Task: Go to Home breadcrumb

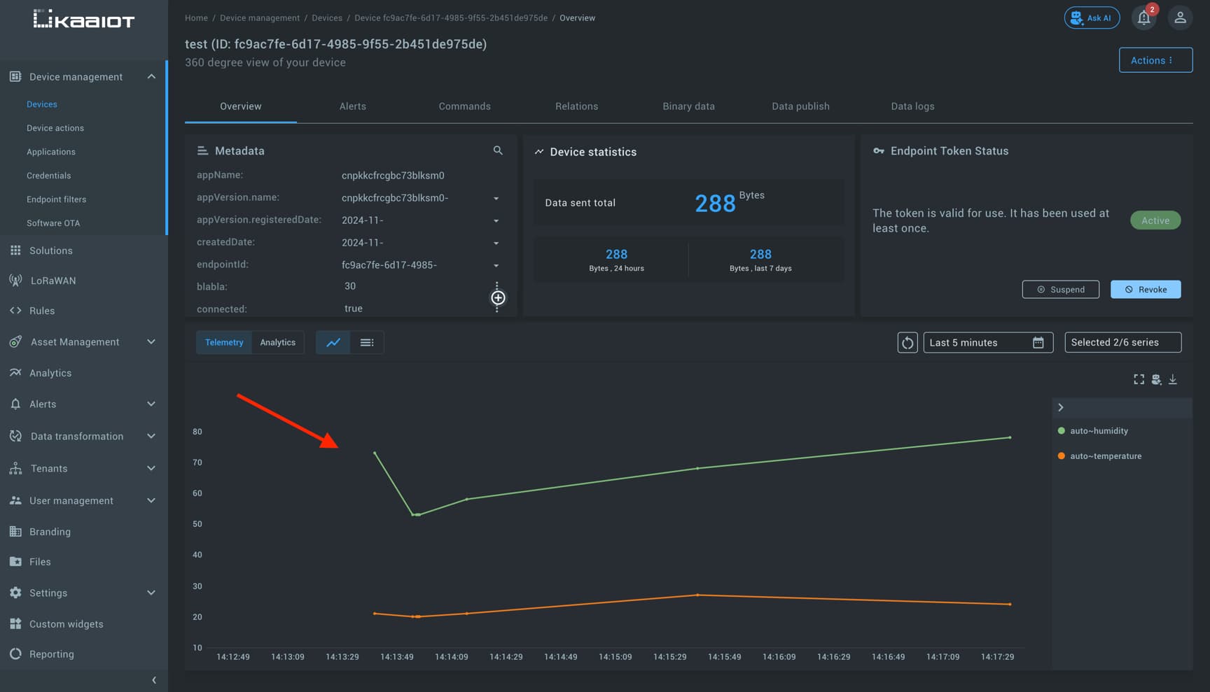Action: [x=196, y=18]
